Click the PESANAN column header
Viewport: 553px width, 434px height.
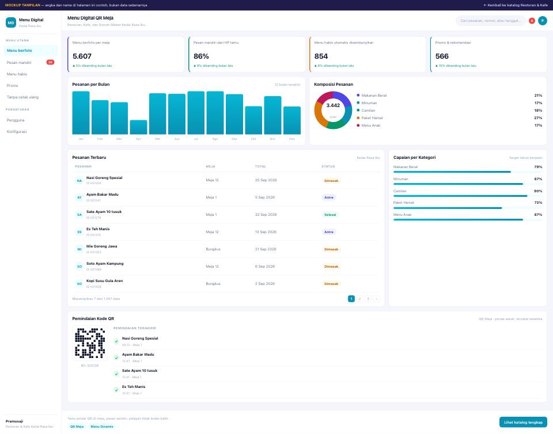(83, 166)
